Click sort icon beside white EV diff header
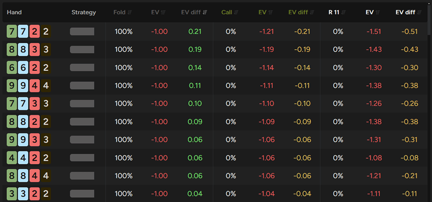The height and width of the screenshot is (202, 432). [x=420, y=12]
